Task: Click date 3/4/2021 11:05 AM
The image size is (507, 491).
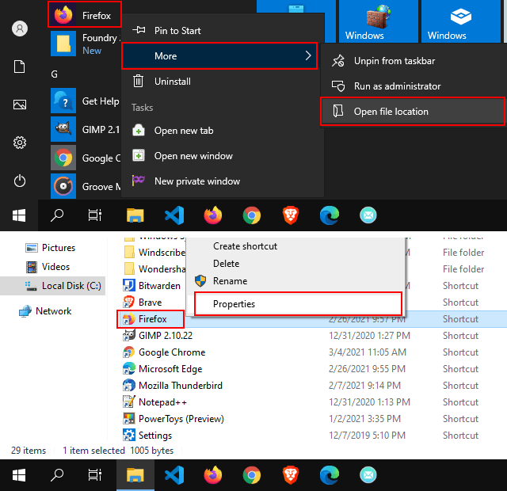Action: pos(368,352)
